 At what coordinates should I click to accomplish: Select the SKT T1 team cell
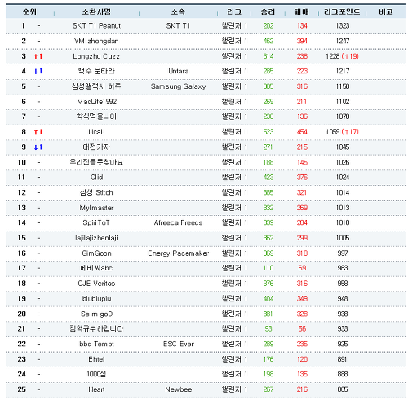coord(178,26)
